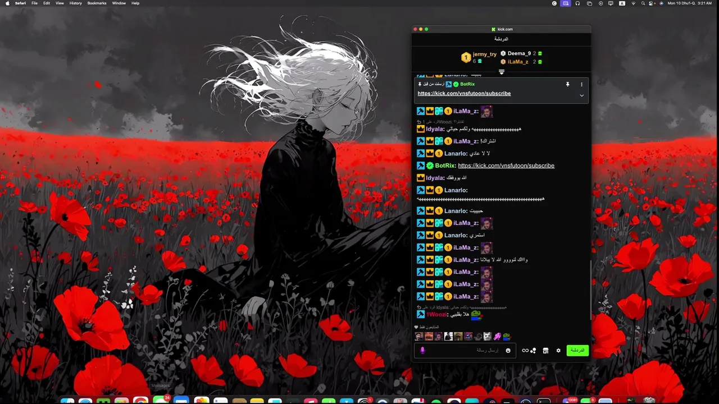Click the highlighted screen sharing menu bar icon
The image size is (719, 404).
566,3
